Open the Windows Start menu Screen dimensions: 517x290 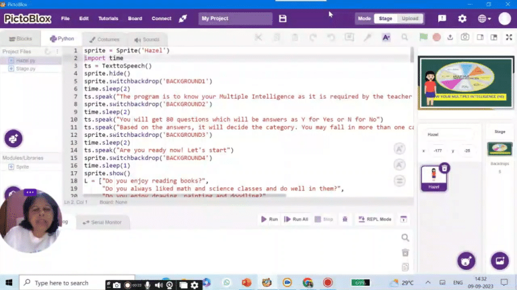point(9,283)
